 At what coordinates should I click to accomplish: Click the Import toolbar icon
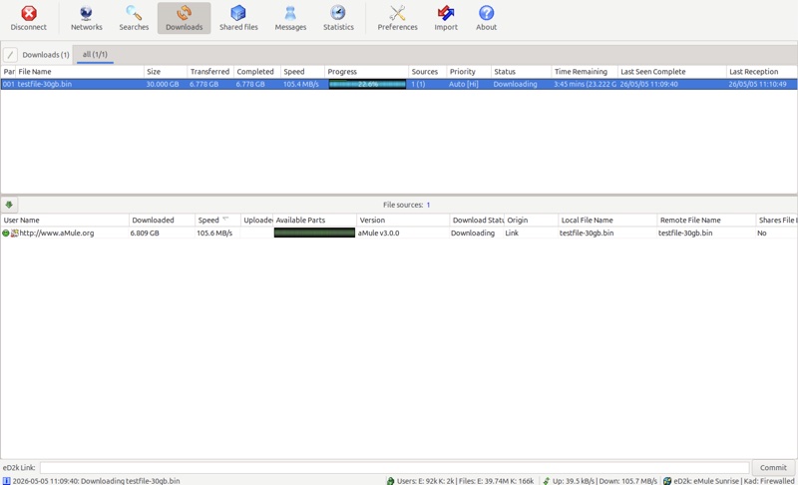tap(446, 18)
